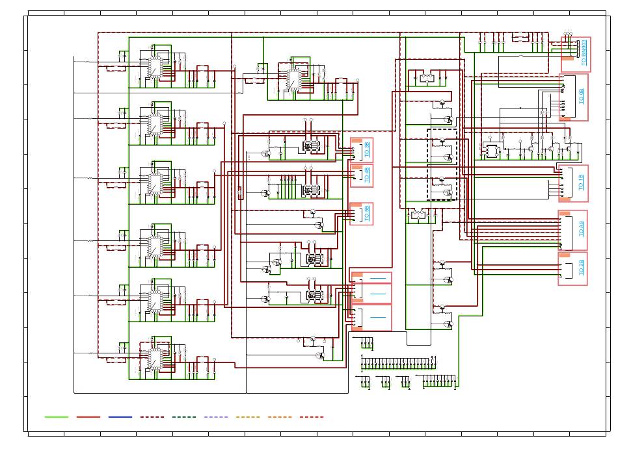
Task: Jump to the "TO BN903" connector link
Action: tap(584, 53)
